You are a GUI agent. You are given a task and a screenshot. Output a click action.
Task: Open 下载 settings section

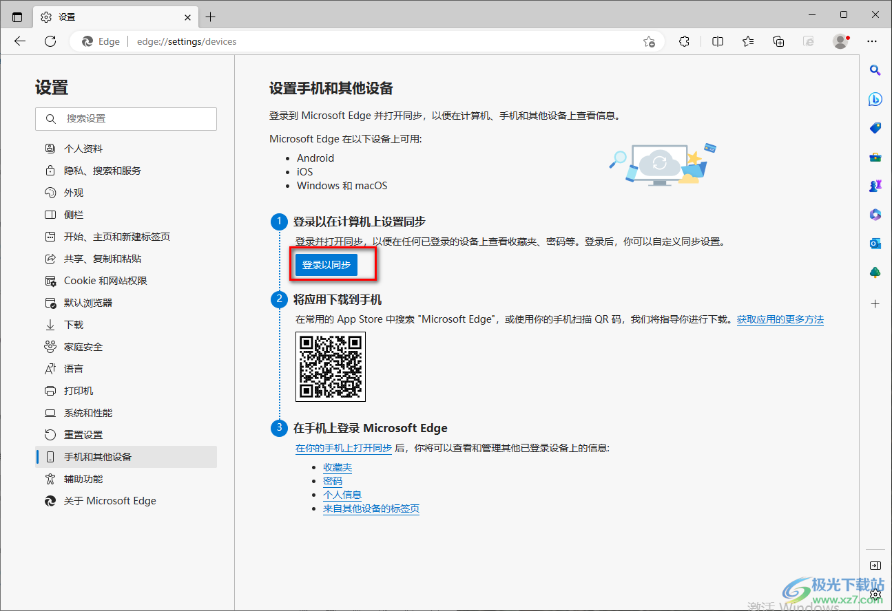point(126,325)
